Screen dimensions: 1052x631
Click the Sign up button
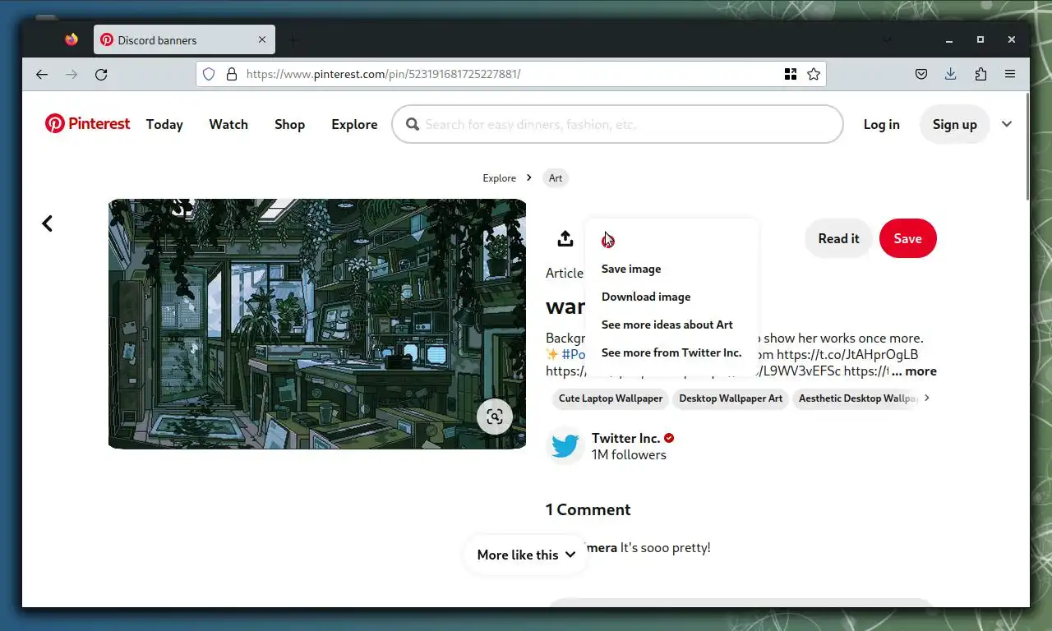click(x=954, y=124)
